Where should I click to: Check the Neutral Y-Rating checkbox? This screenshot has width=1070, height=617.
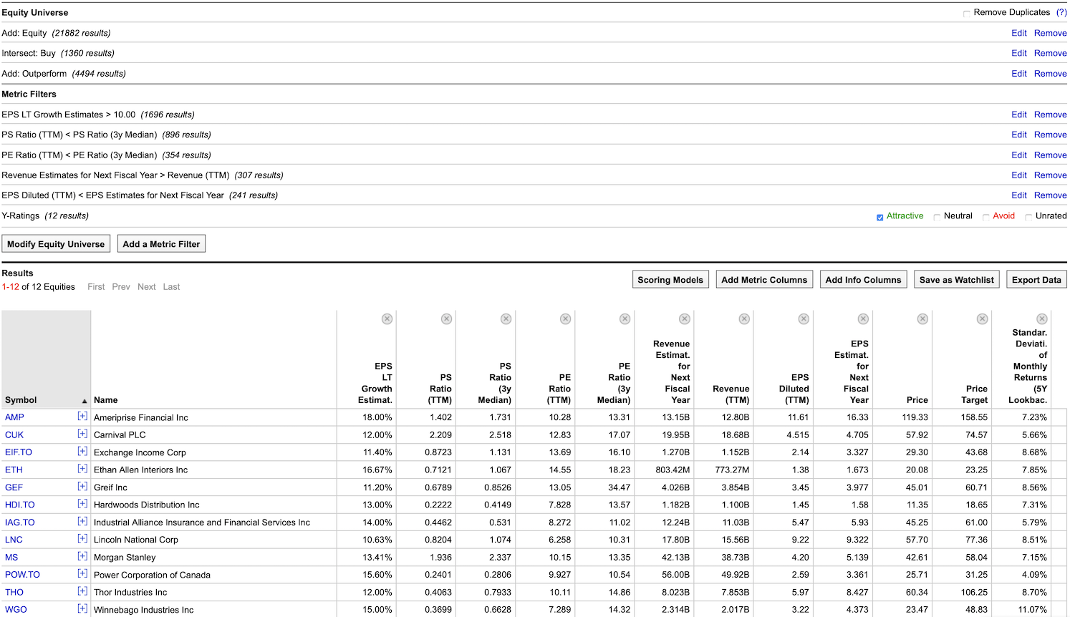pyautogui.click(x=937, y=217)
